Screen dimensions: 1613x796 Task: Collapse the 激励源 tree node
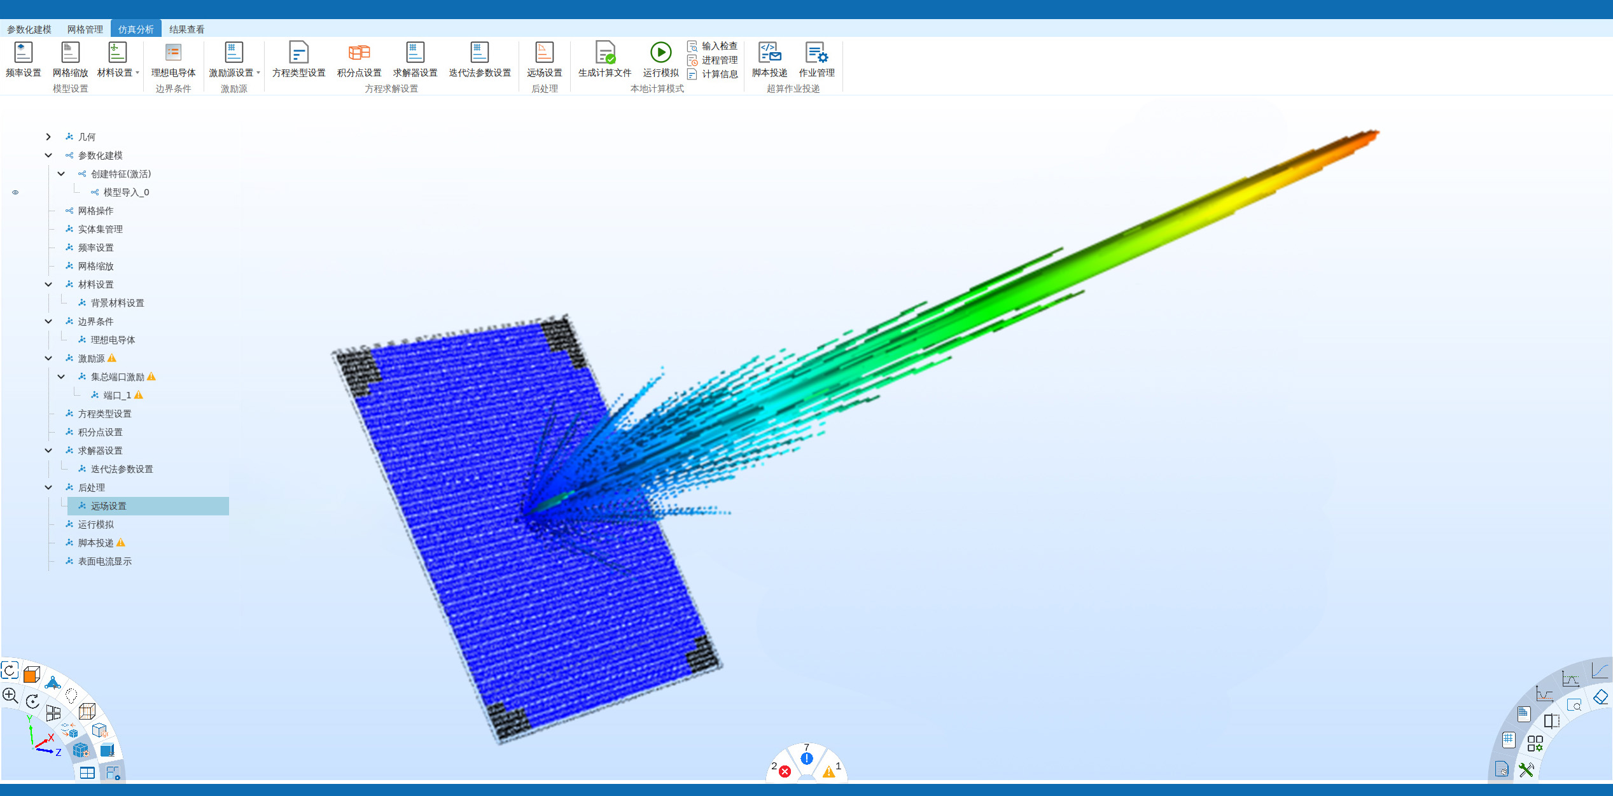(48, 358)
